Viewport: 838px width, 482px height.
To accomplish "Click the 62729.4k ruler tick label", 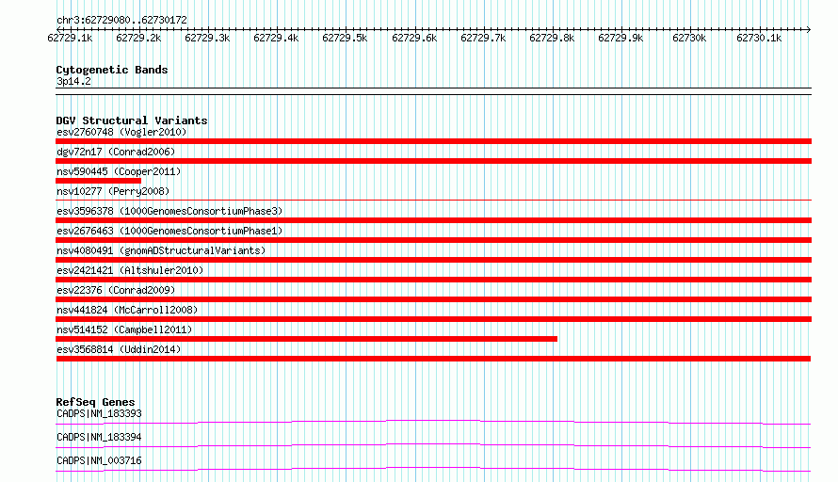I will 276,38.
